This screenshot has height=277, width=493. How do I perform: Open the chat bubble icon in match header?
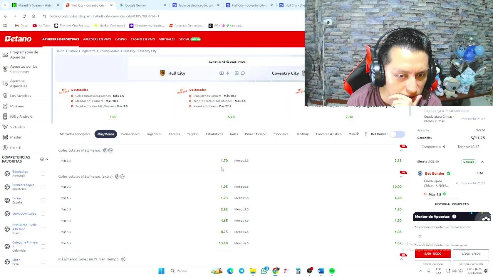coord(243,73)
